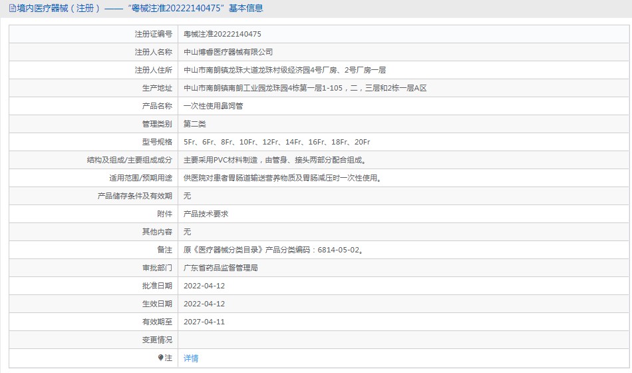
Task: Click the 生产地址 label
Action: pos(157,88)
